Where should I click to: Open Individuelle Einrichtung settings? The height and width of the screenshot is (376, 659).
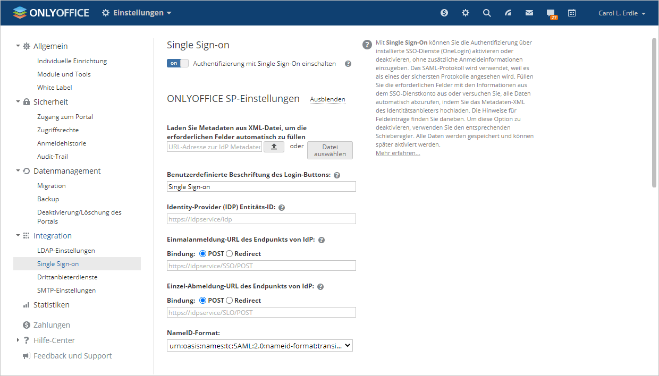coord(72,61)
